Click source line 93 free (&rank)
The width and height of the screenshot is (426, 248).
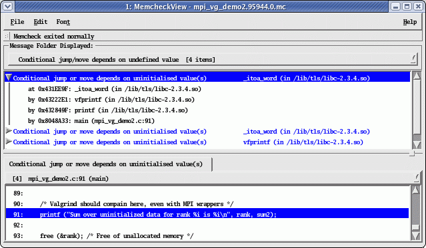207,236
